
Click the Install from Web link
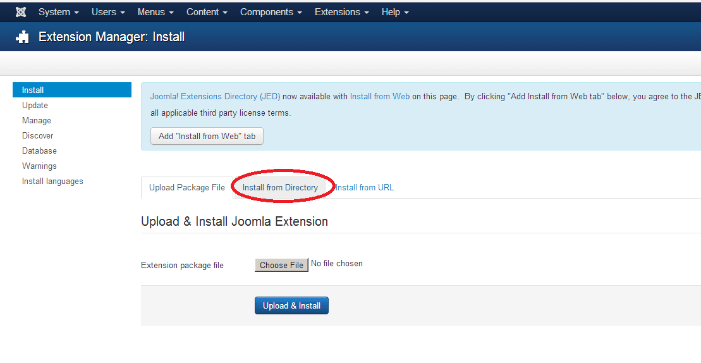click(x=379, y=97)
